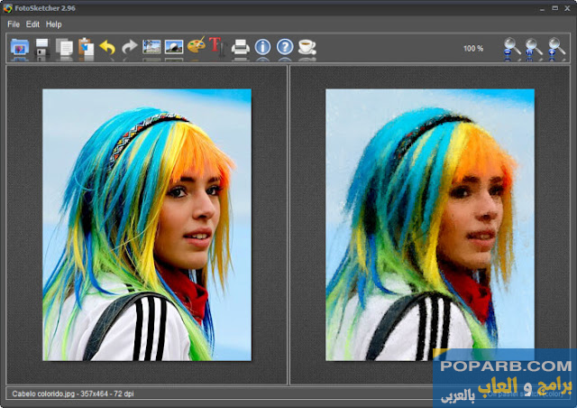Click the Paste clipboard icon
Screen dimensions: 577x408
point(86,48)
